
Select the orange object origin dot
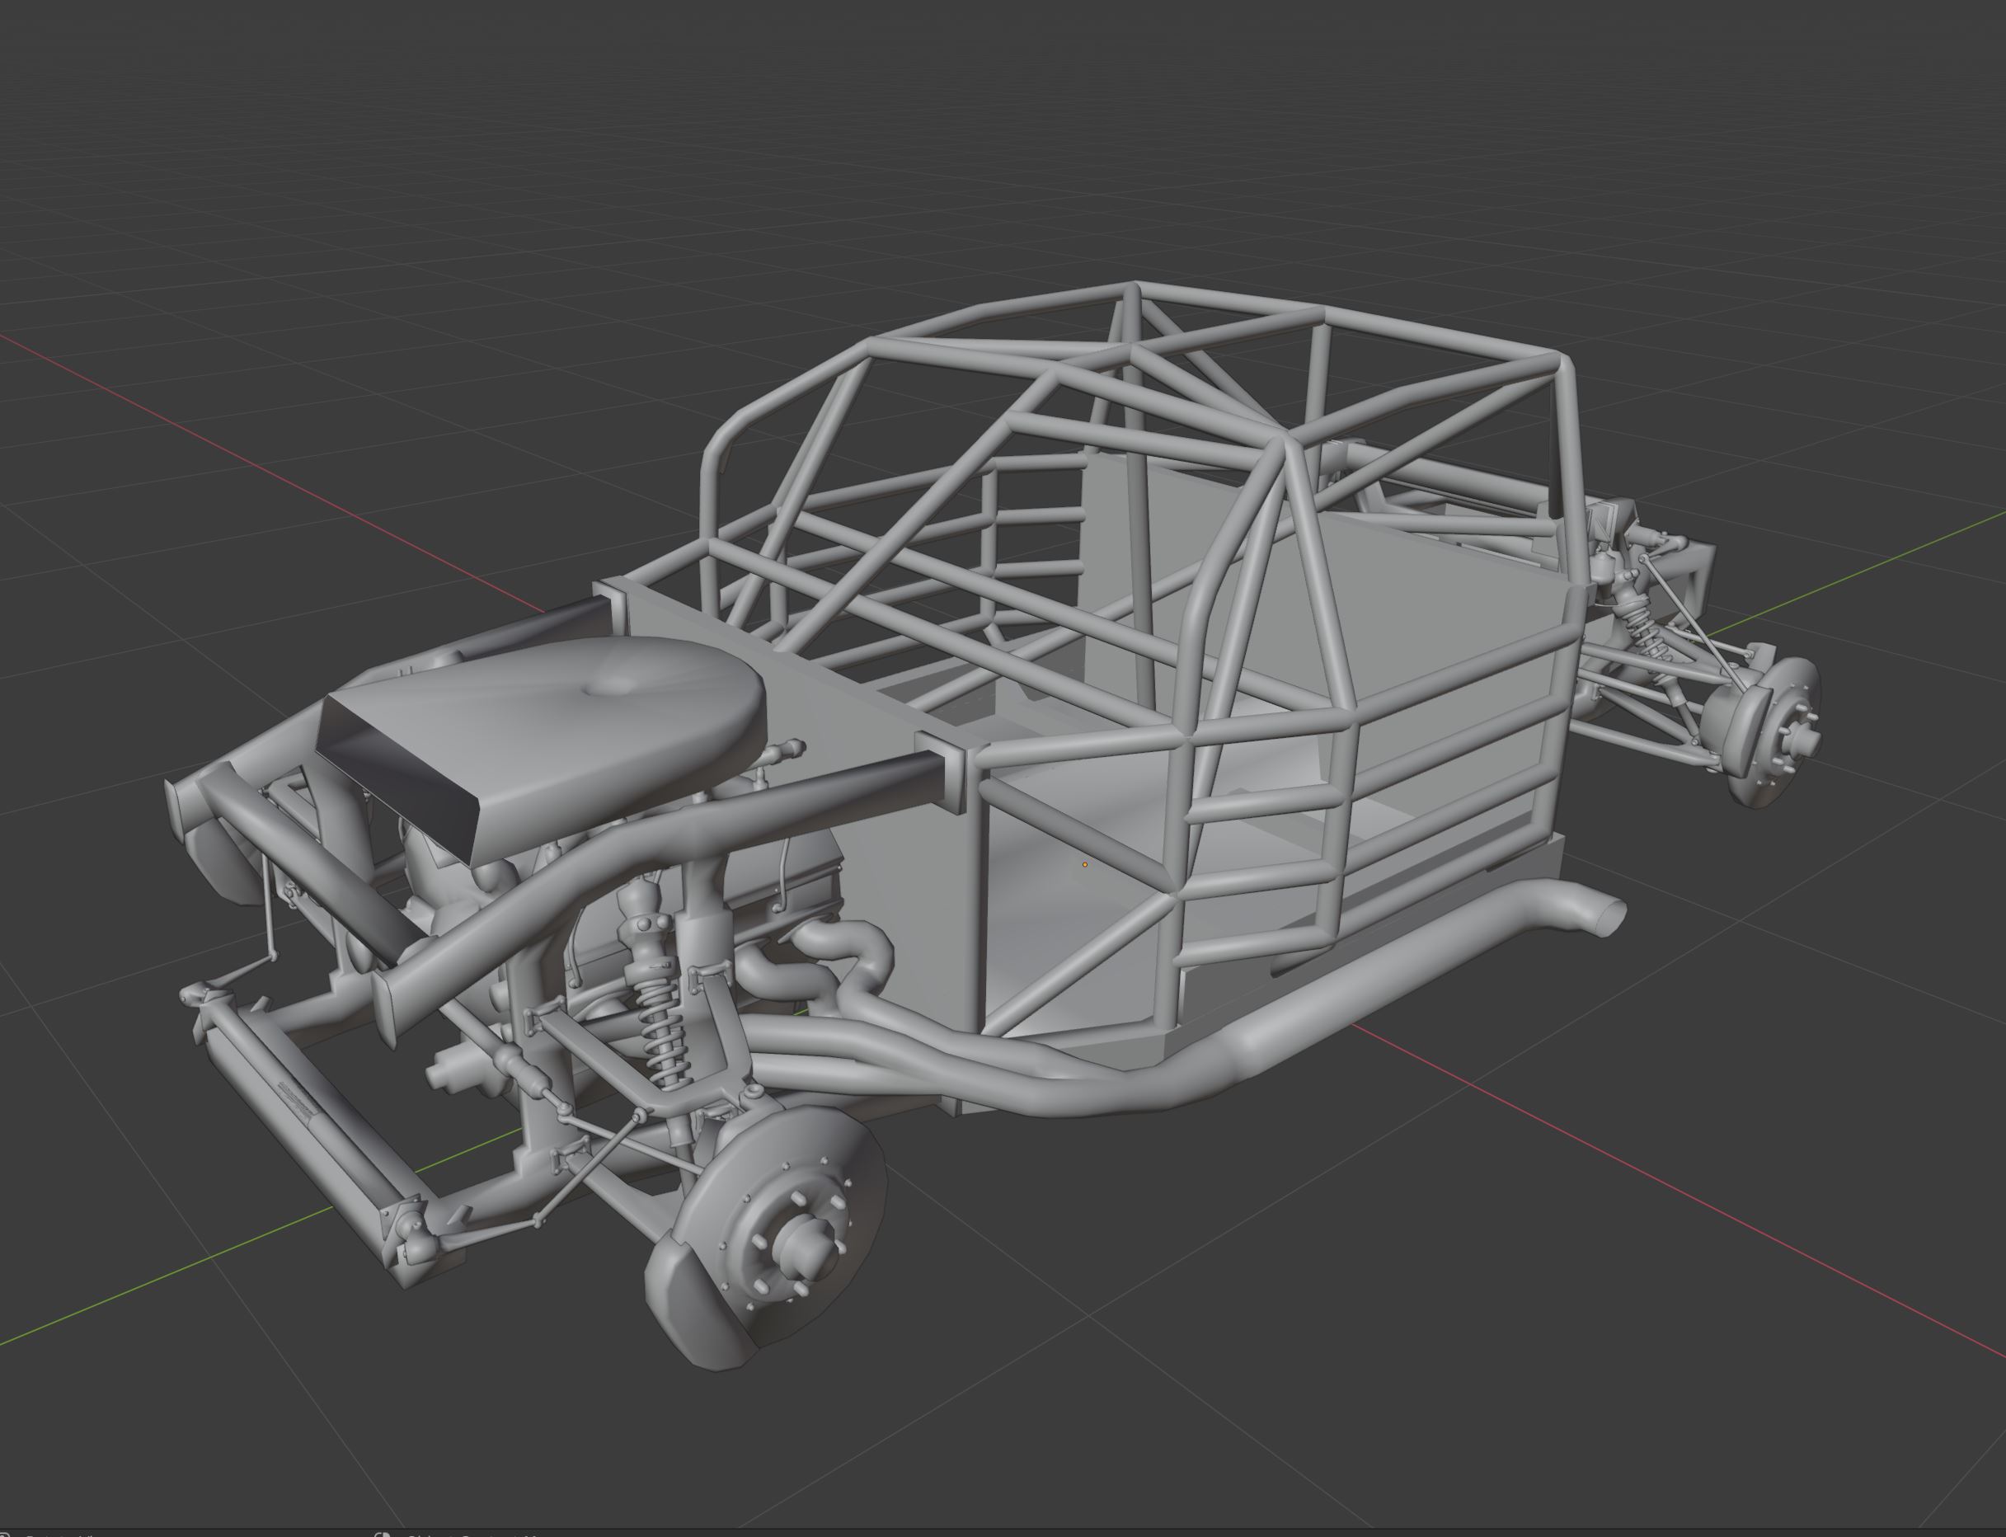1085,863
